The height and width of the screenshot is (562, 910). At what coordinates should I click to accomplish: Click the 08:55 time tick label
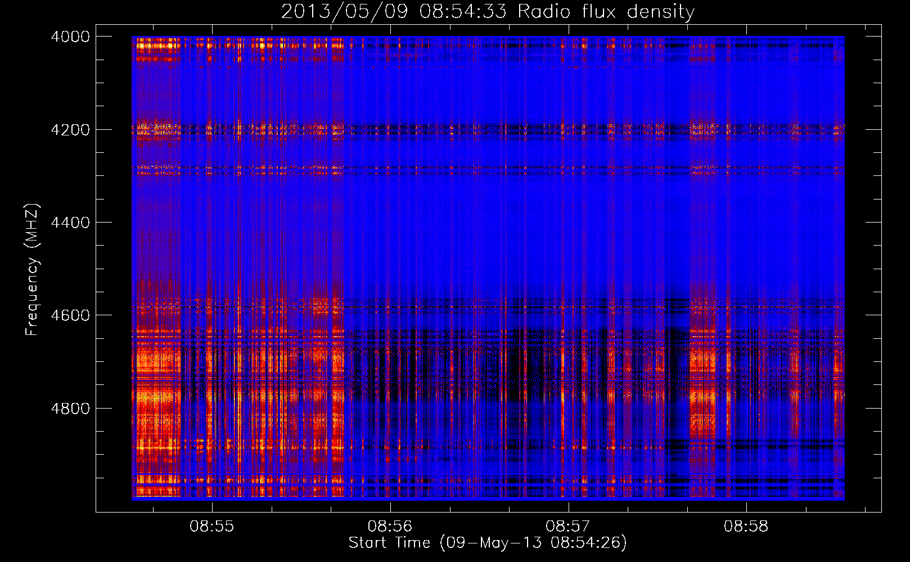coord(211,527)
